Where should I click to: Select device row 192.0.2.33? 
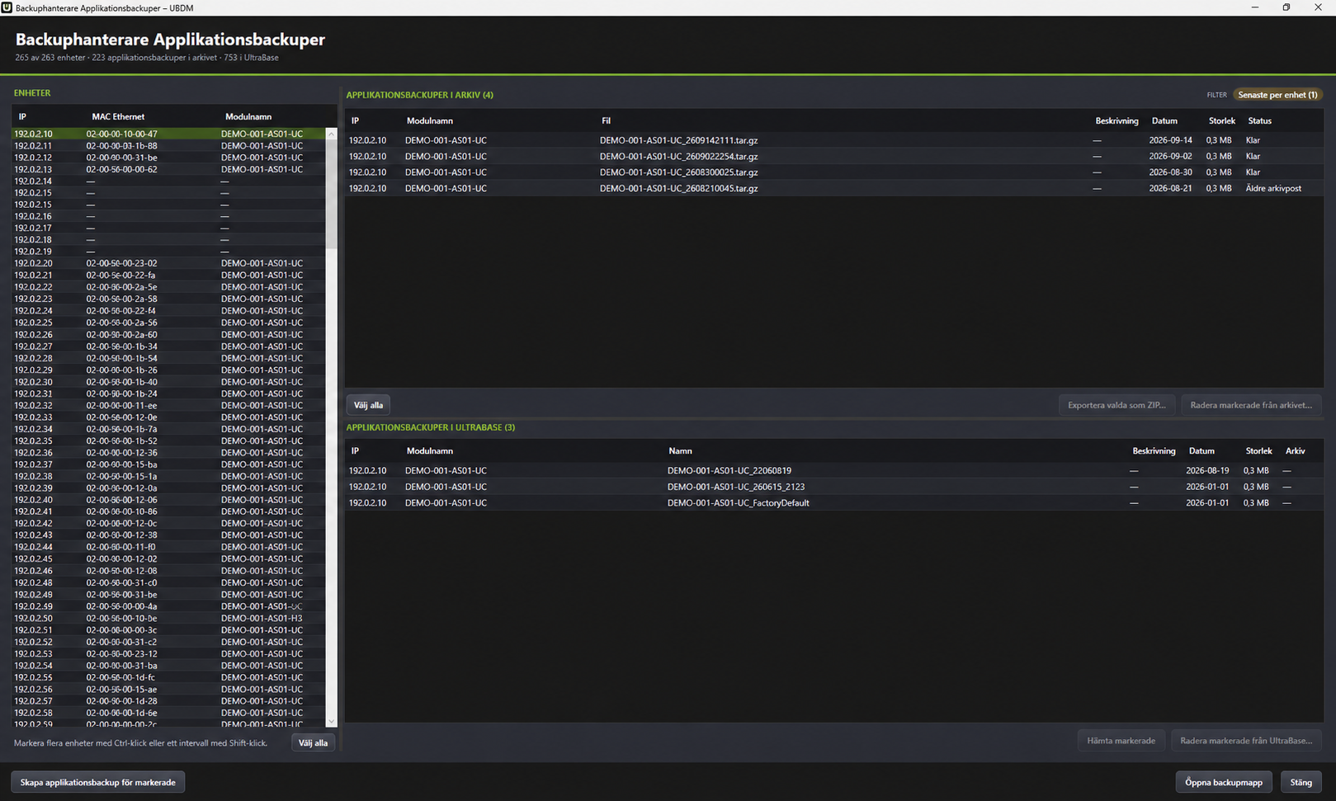[x=168, y=417]
